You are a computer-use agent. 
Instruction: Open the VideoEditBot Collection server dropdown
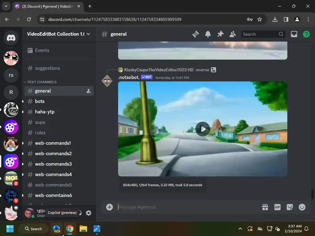click(x=59, y=34)
